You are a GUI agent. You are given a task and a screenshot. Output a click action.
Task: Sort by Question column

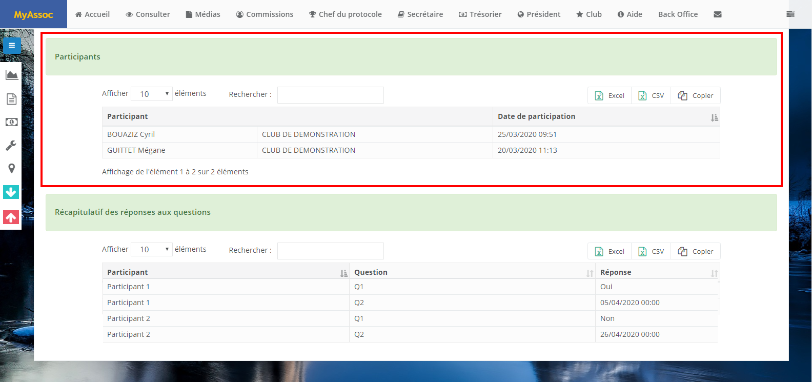click(x=472, y=272)
